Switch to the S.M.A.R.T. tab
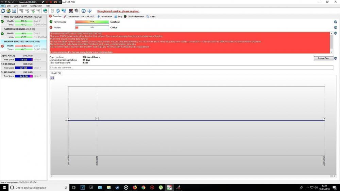The height and width of the screenshot is (191, 340). click(88, 16)
